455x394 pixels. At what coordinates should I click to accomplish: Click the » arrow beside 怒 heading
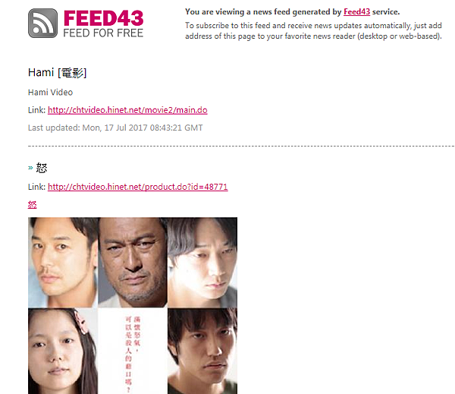(x=30, y=168)
